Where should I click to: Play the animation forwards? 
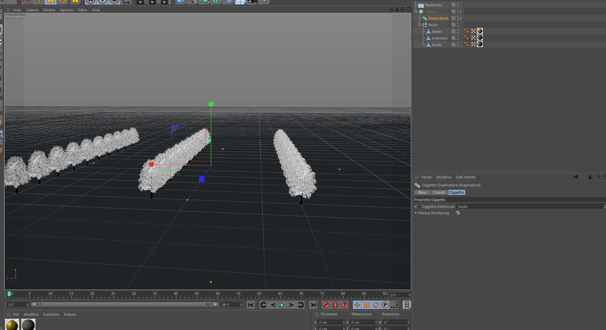point(282,305)
